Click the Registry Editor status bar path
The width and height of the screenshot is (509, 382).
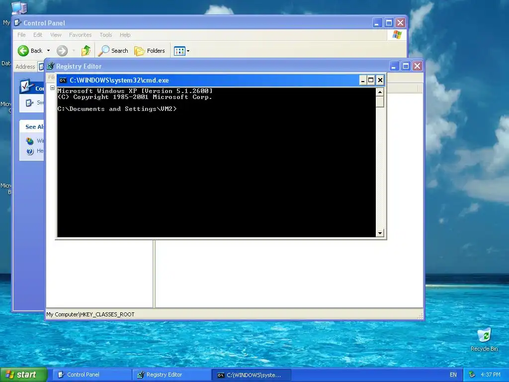tap(90, 314)
